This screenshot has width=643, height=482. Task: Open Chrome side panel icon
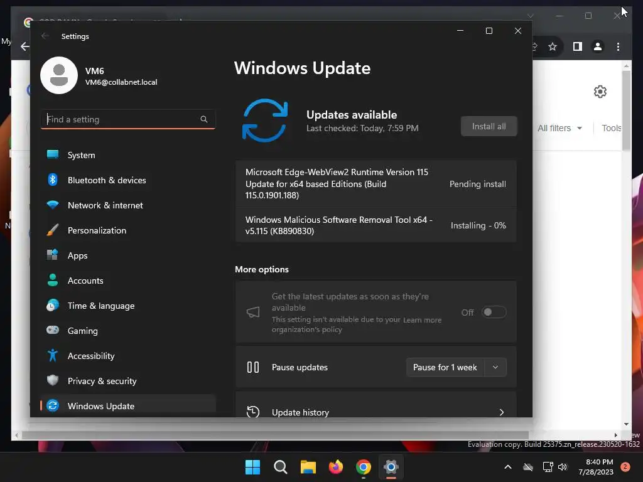tap(578, 46)
